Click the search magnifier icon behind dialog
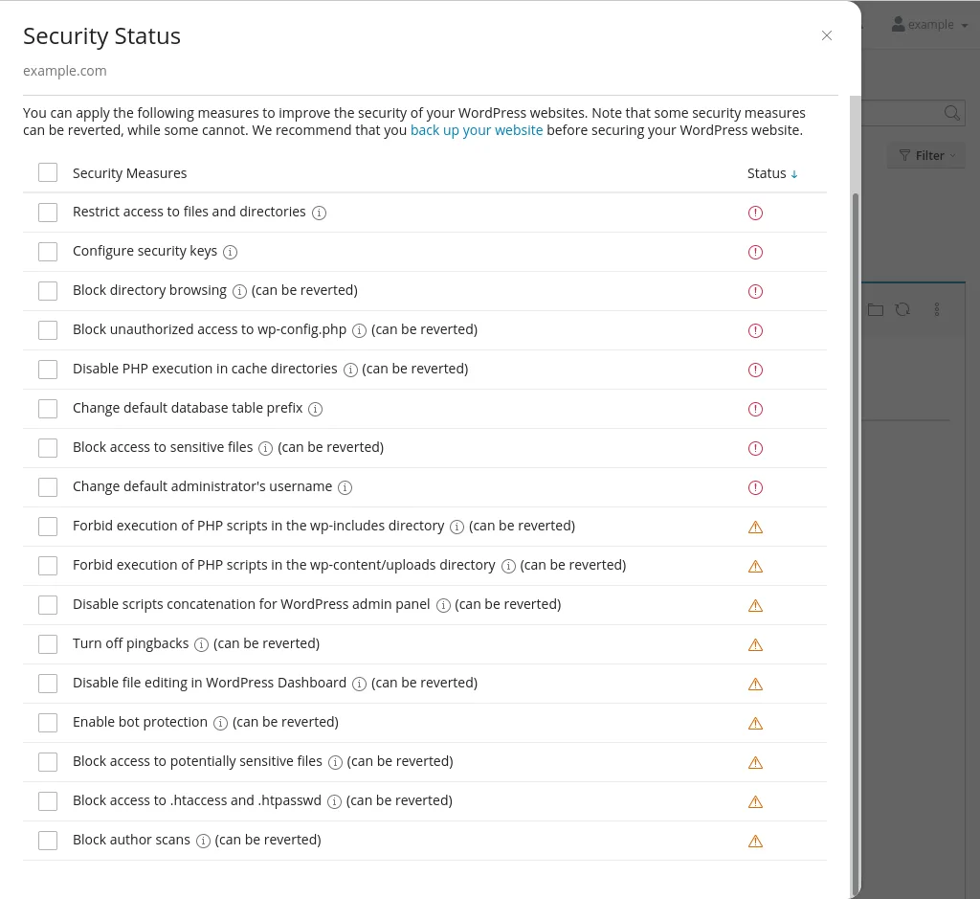980x899 pixels. 951,113
